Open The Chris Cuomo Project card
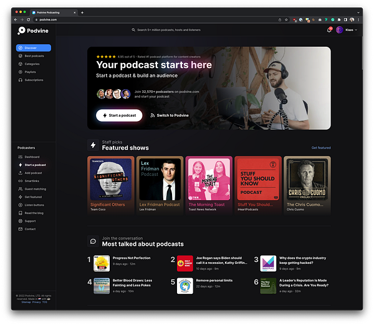 point(307,185)
